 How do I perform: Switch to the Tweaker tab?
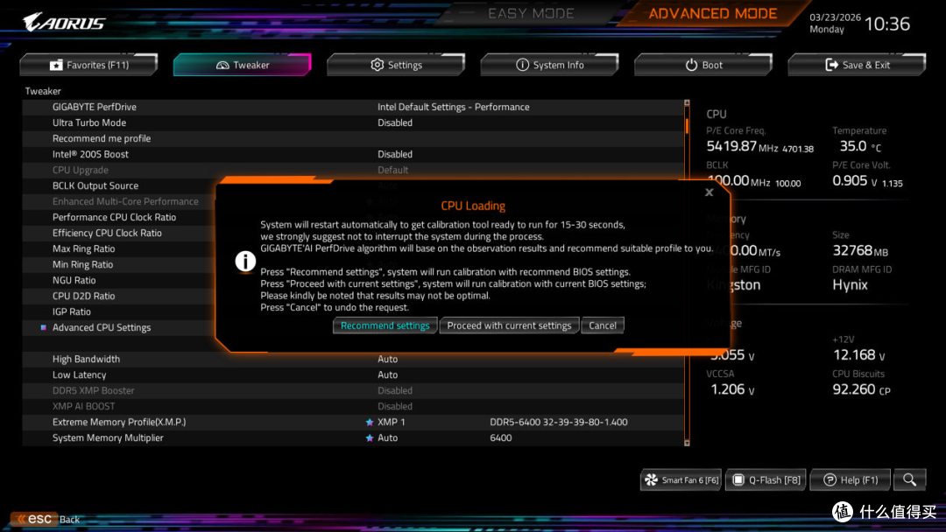243,65
